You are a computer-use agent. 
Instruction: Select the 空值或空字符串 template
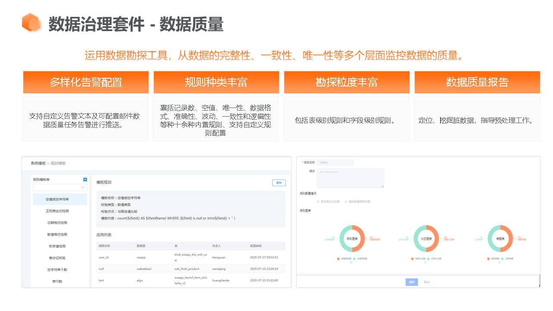pyautogui.click(x=60, y=199)
